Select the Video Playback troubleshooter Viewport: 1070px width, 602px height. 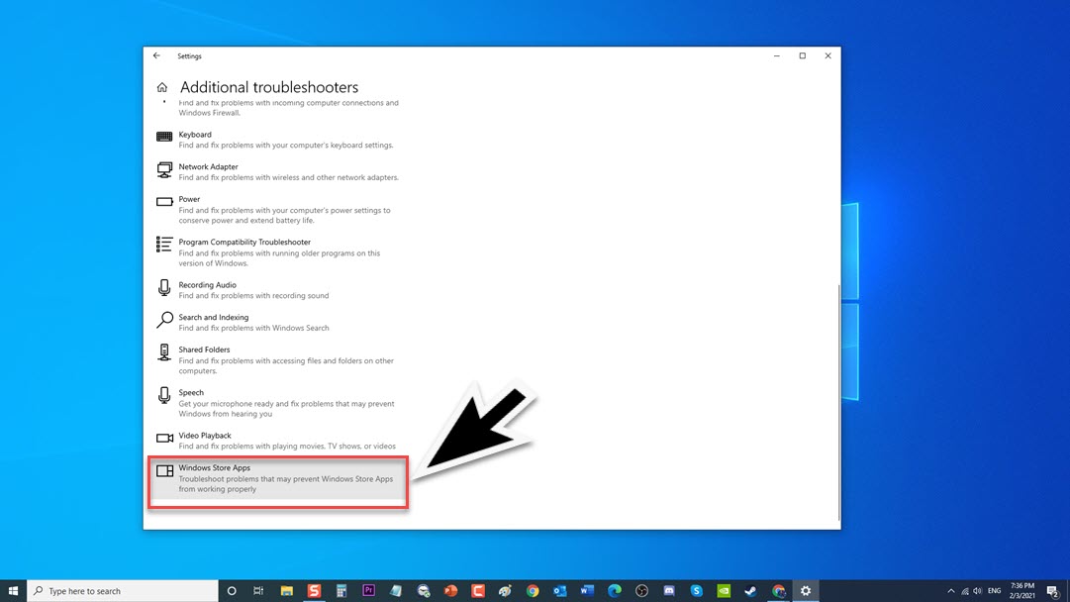tap(278, 441)
